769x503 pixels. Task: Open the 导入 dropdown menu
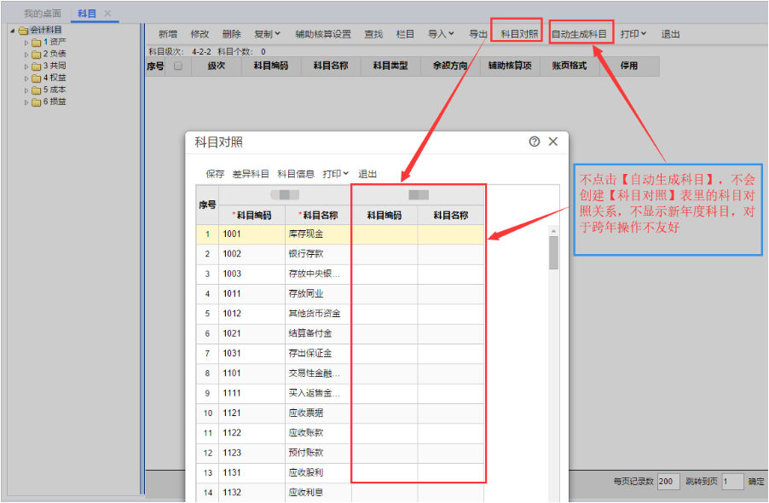441,34
